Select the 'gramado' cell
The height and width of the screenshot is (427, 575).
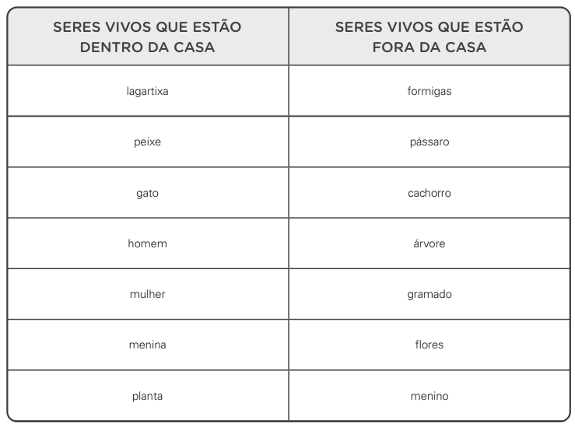(x=429, y=294)
